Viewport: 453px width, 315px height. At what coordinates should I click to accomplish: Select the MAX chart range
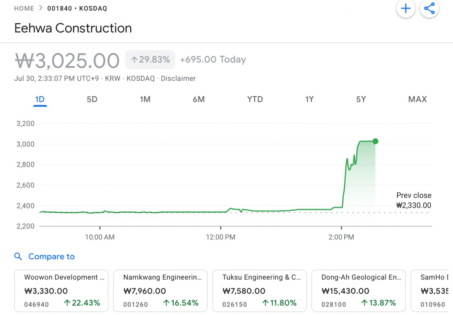coord(417,99)
